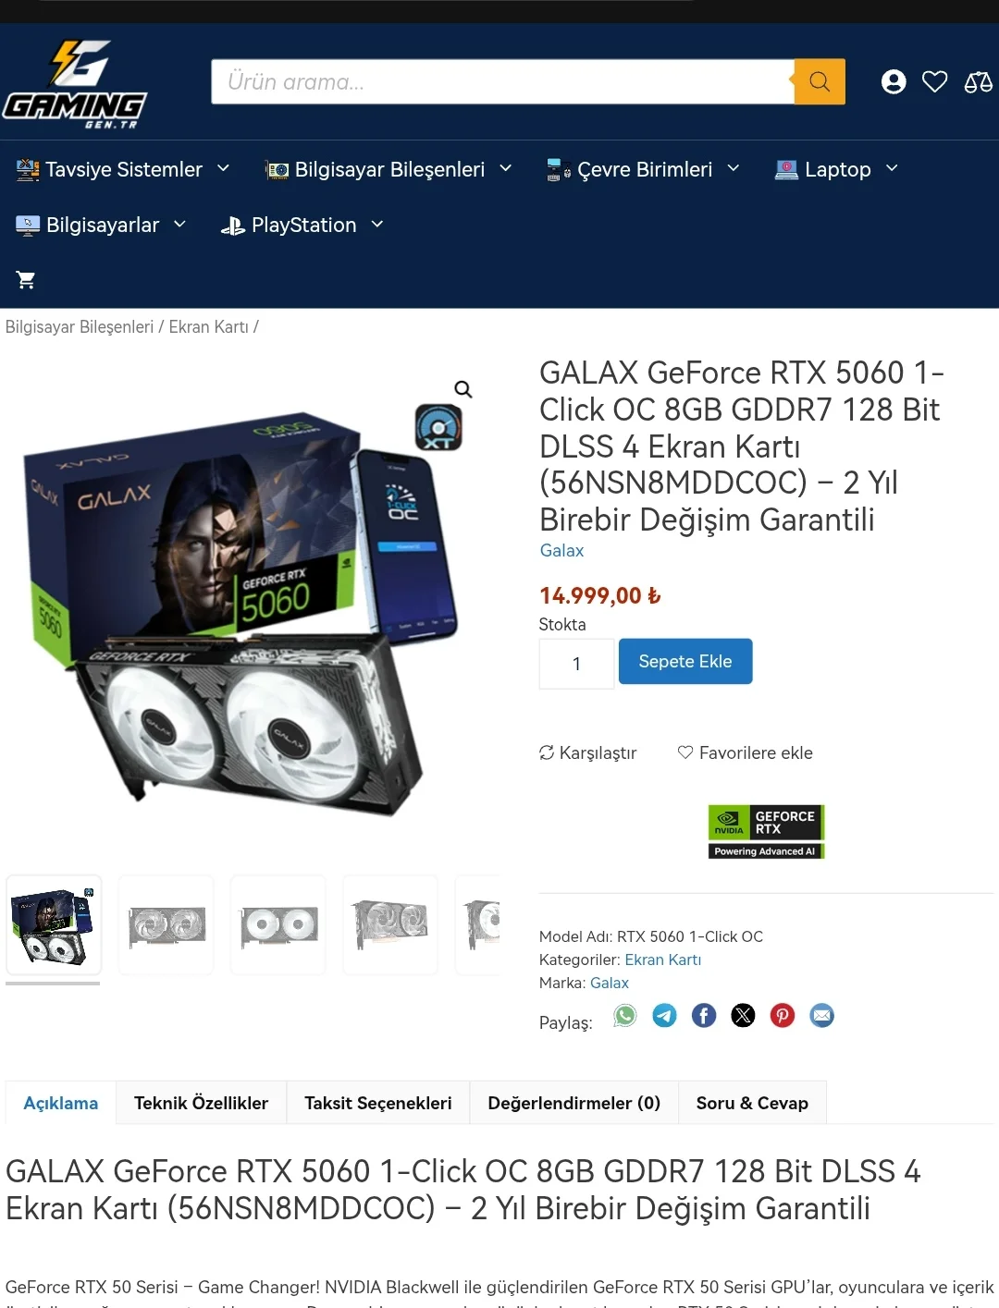The height and width of the screenshot is (1308, 999).
Task: Add product with Sepete Ekle button
Action: click(685, 662)
